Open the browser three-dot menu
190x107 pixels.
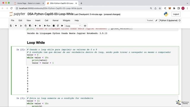[187, 8]
